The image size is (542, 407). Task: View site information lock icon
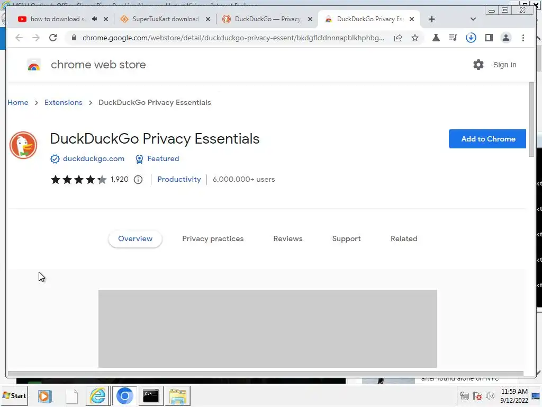point(74,38)
